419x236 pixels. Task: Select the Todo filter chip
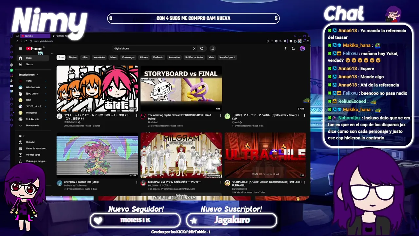point(61,57)
